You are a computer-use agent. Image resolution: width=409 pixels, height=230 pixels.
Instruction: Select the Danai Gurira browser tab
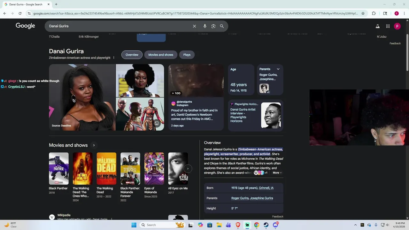27,4
